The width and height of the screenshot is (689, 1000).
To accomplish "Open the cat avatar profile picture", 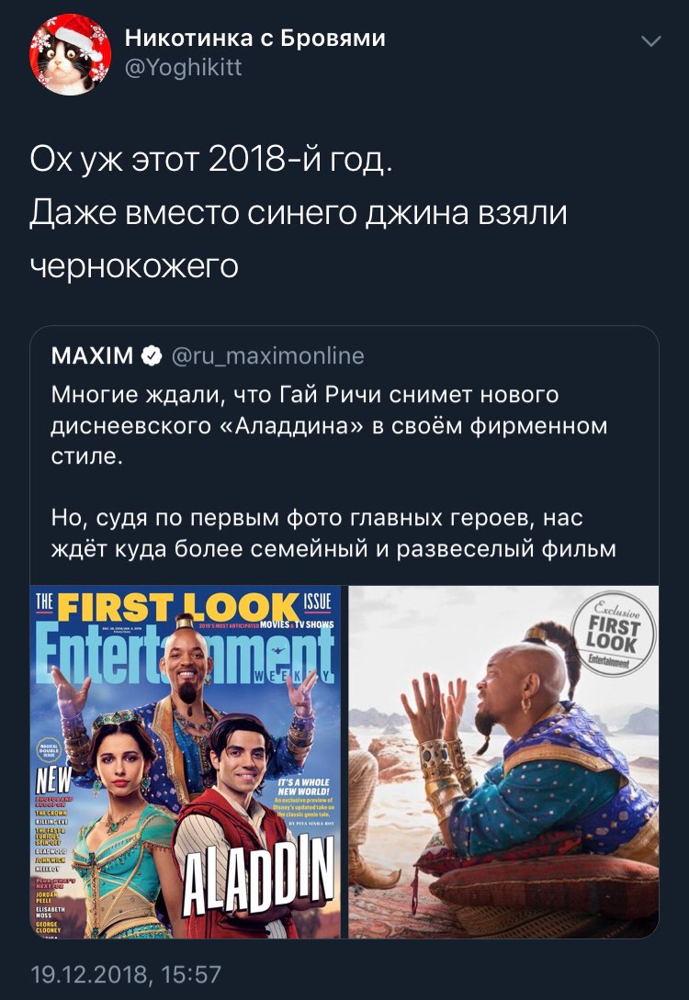I will coord(70,54).
